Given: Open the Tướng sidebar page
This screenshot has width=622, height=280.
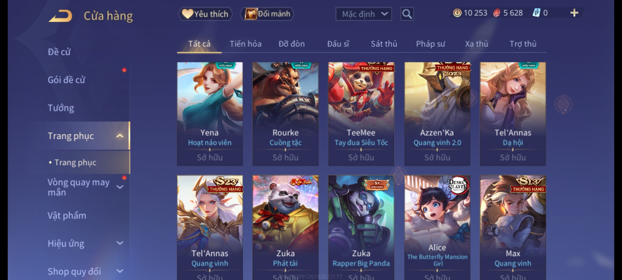Looking at the screenshot, I should (61, 108).
